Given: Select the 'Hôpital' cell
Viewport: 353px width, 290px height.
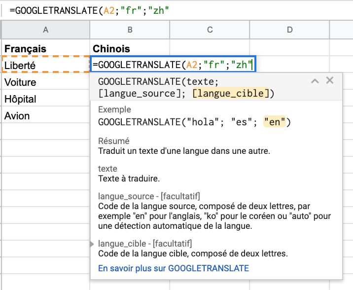Looking at the screenshot, I should [46, 98].
